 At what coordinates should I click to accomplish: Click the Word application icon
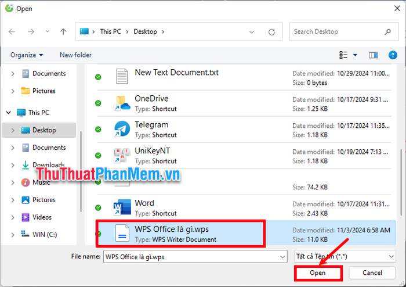122,207
